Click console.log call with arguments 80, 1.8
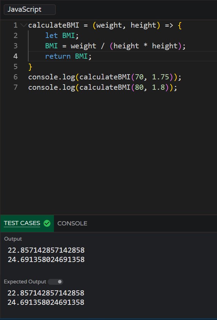This screenshot has width=217, height=320. (103, 88)
